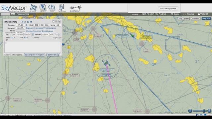The width and height of the screenshot is (212, 119).
Task: Save flight plan disk icon
Action: click(28, 22)
